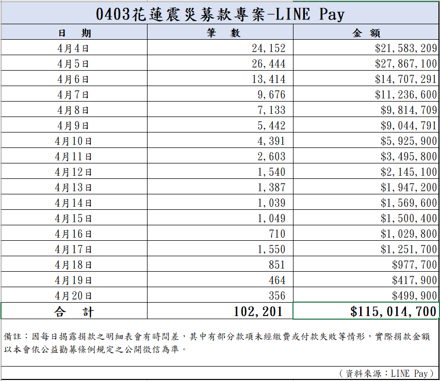This screenshot has width=440, height=381.
Task: Select the count cell 1,039
Action: point(220,202)
